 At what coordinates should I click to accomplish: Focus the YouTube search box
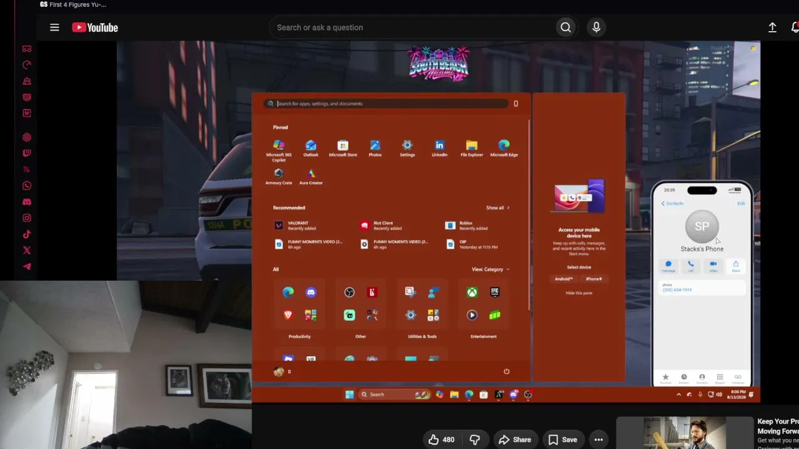[412, 27]
